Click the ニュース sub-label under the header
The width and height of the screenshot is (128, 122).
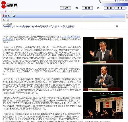pyautogui.click(x=6, y=20)
